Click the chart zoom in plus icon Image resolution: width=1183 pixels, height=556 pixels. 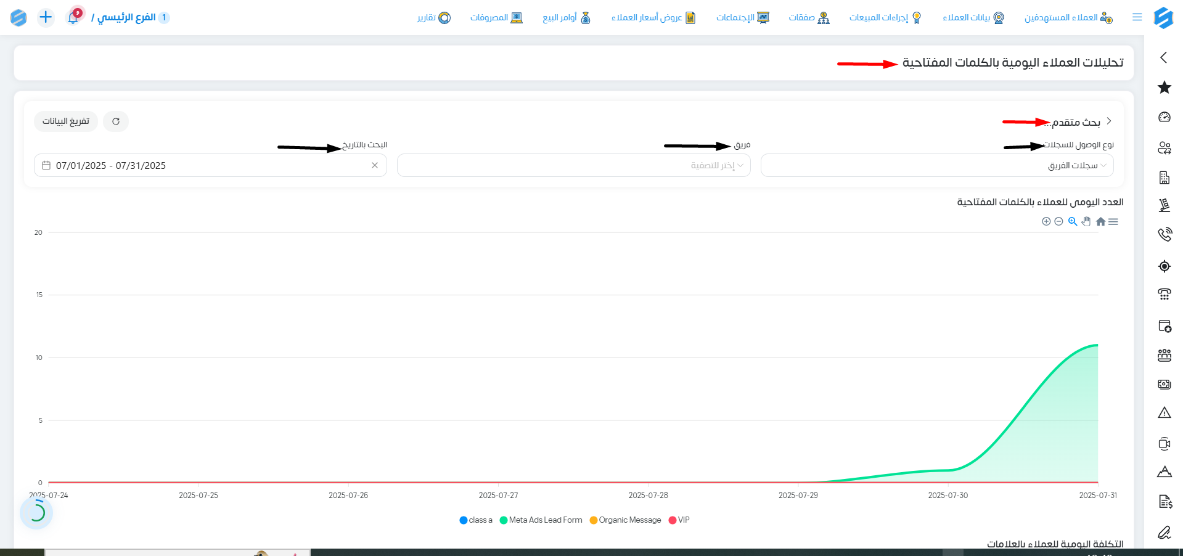tap(1046, 221)
